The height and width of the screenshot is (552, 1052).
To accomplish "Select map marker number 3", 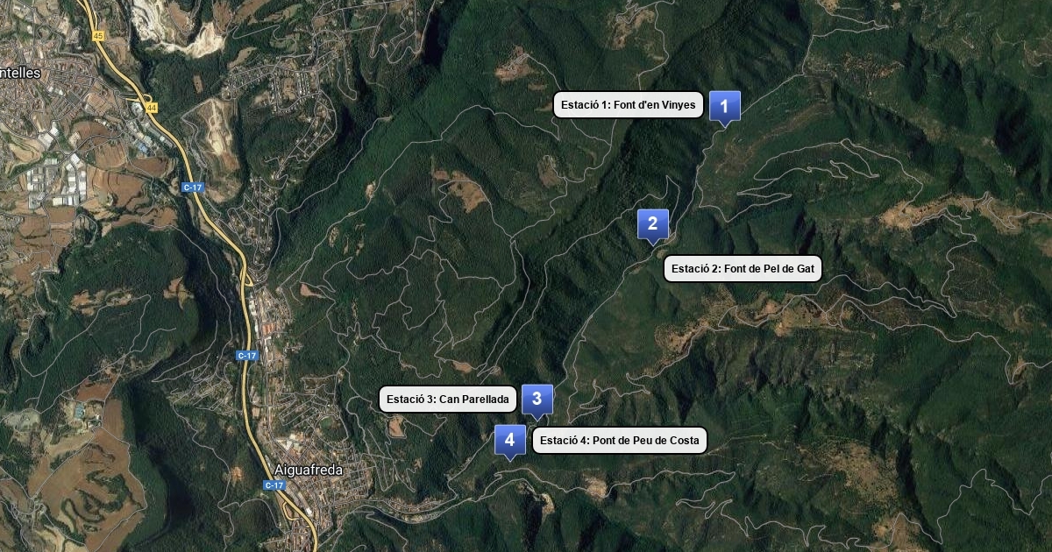I will (537, 400).
